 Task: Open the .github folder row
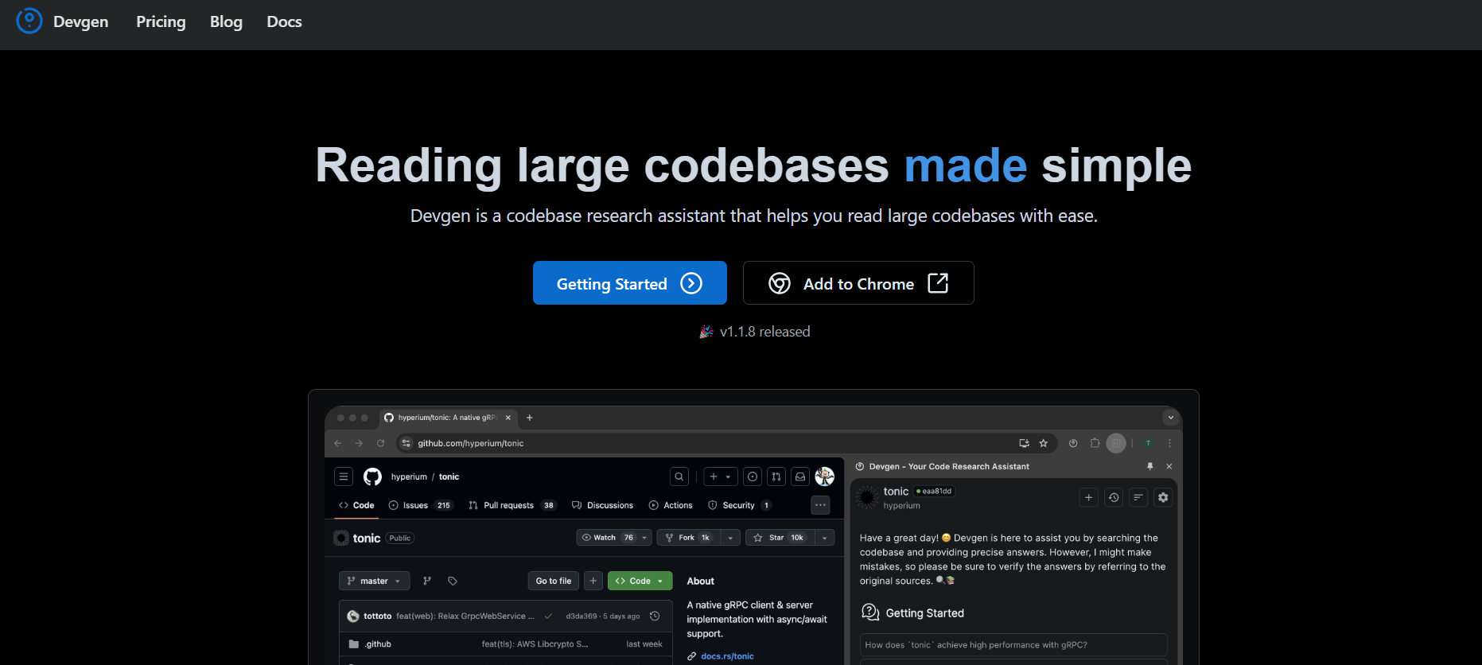point(506,644)
